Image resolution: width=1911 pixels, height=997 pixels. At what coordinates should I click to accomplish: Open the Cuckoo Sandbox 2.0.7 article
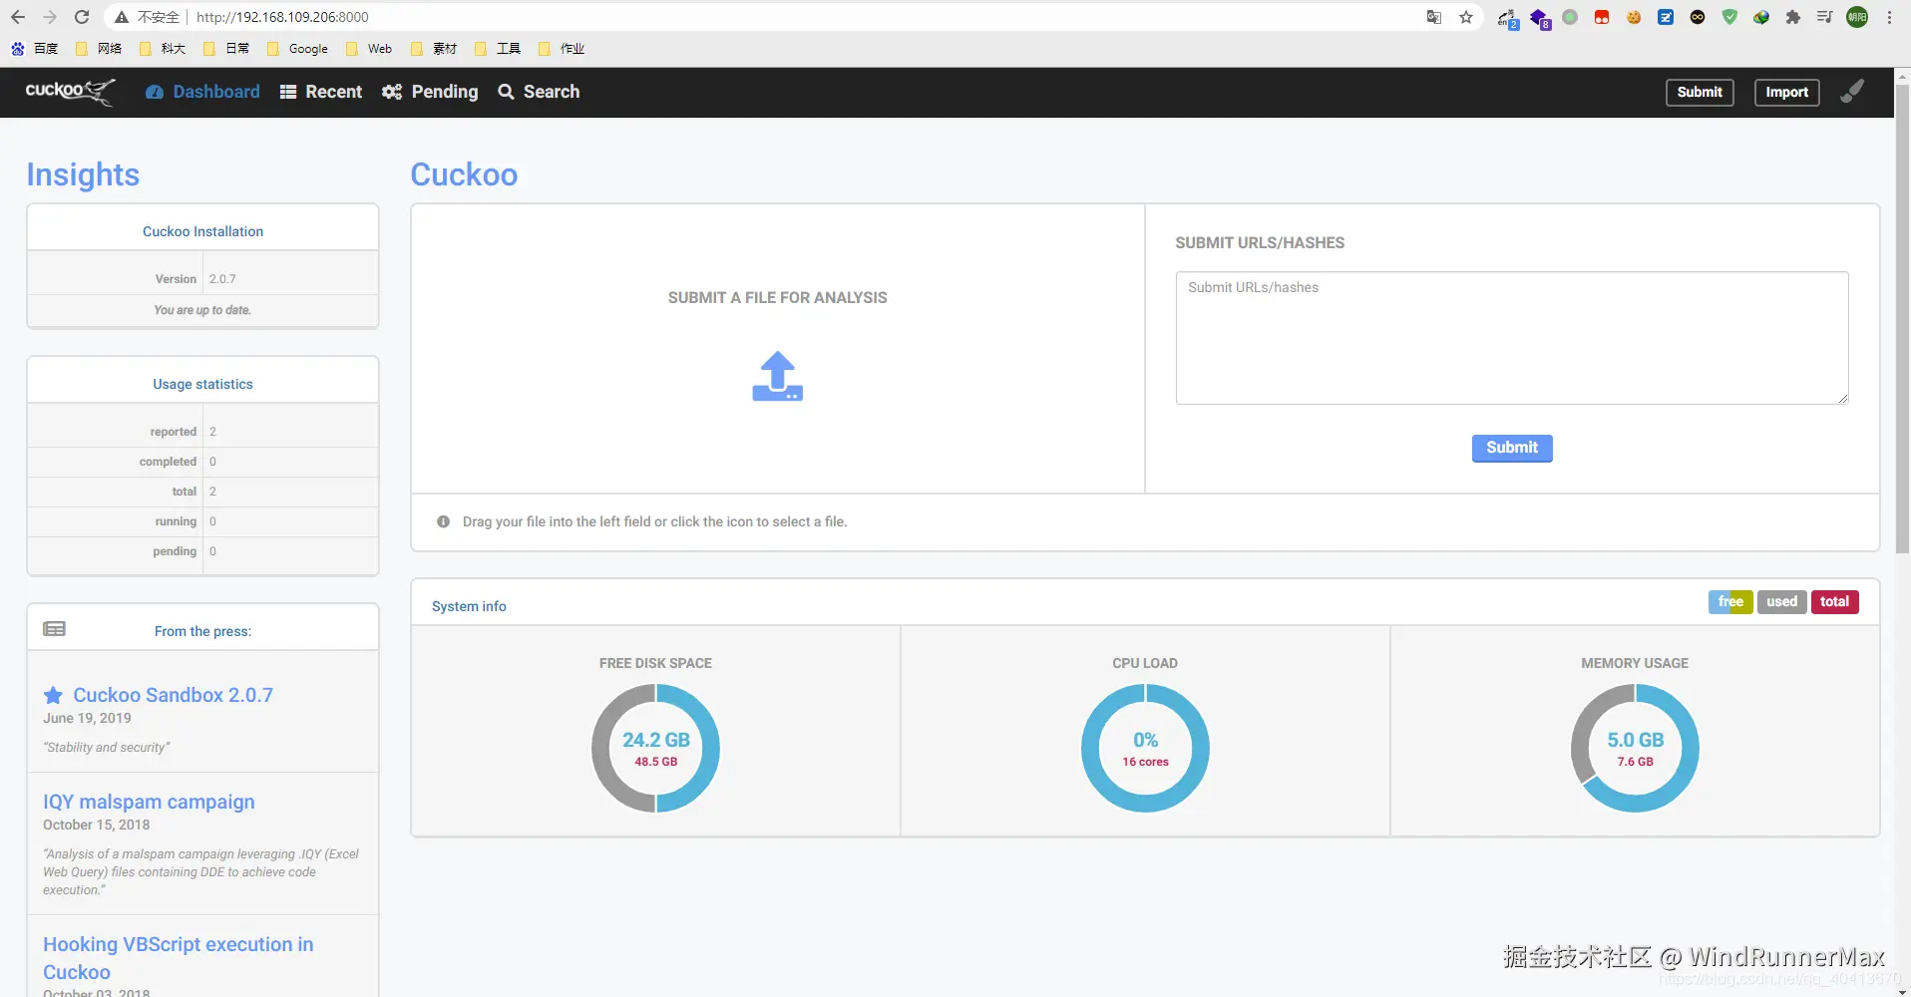pos(173,695)
